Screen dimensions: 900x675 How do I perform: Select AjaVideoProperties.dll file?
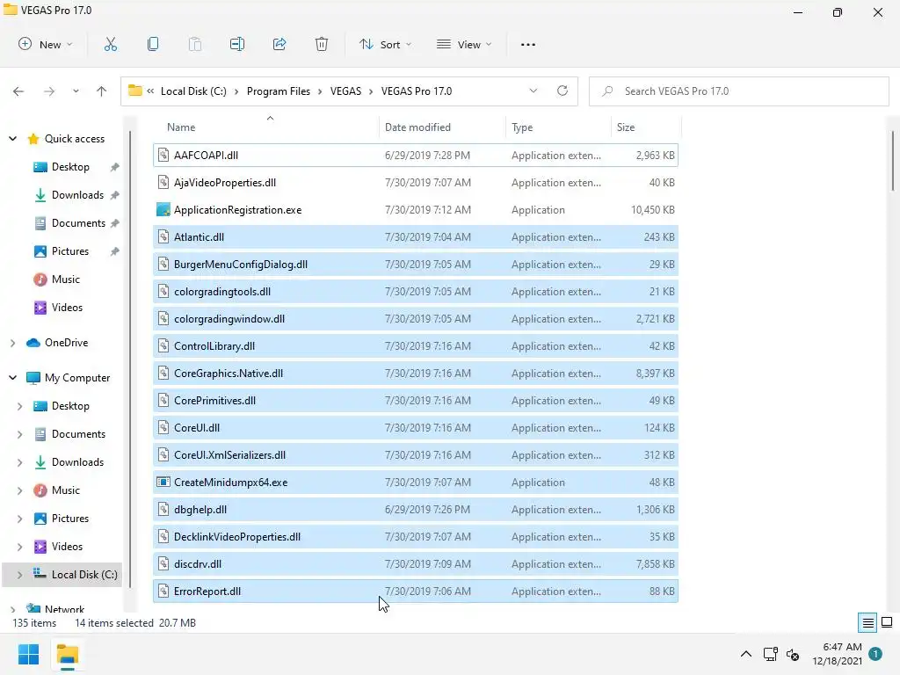416,183
